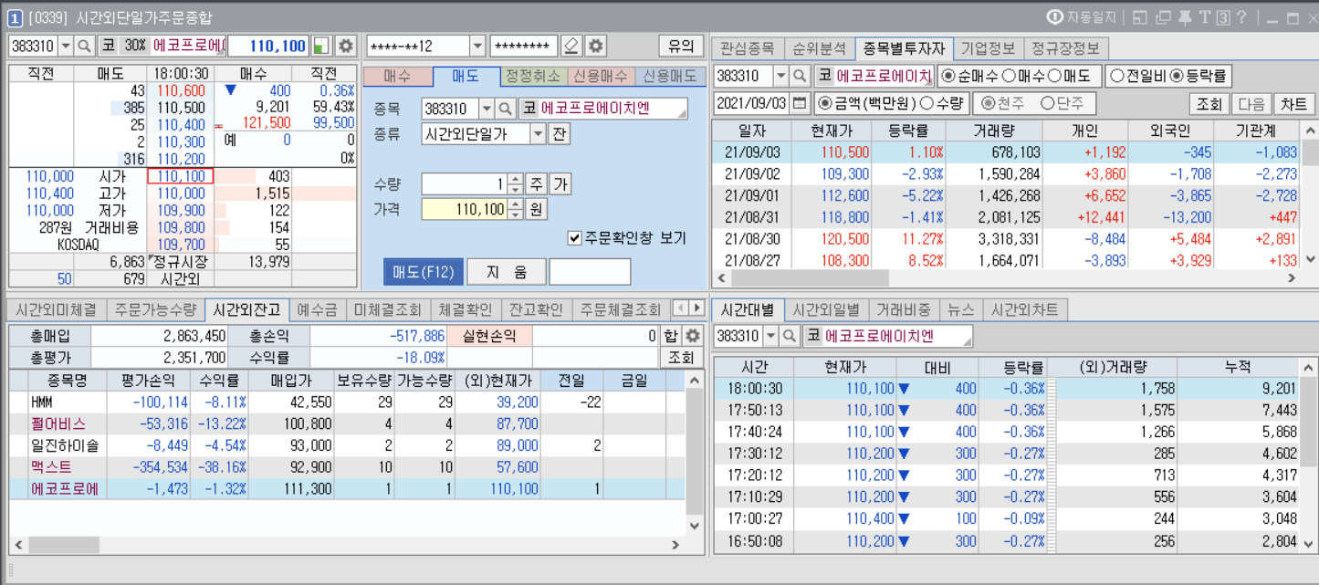Image resolution: width=1319 pixels, height=585 pixels.
Task: Open the account number dropdown
Action: pyautogui.click(x=477, y=46)
